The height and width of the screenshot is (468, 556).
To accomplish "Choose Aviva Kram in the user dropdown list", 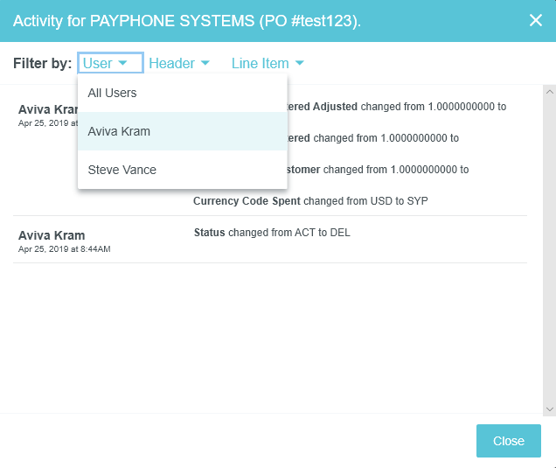I will coord(120,131).
